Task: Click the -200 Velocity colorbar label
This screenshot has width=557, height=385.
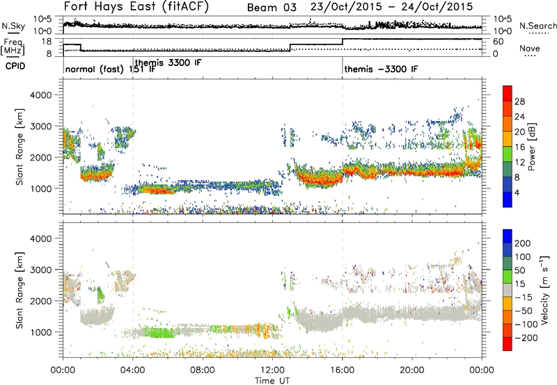Action: tap(526, 338)
